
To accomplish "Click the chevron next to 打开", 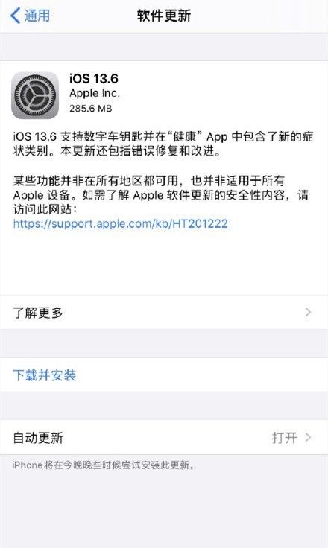I will click(308, 437).
